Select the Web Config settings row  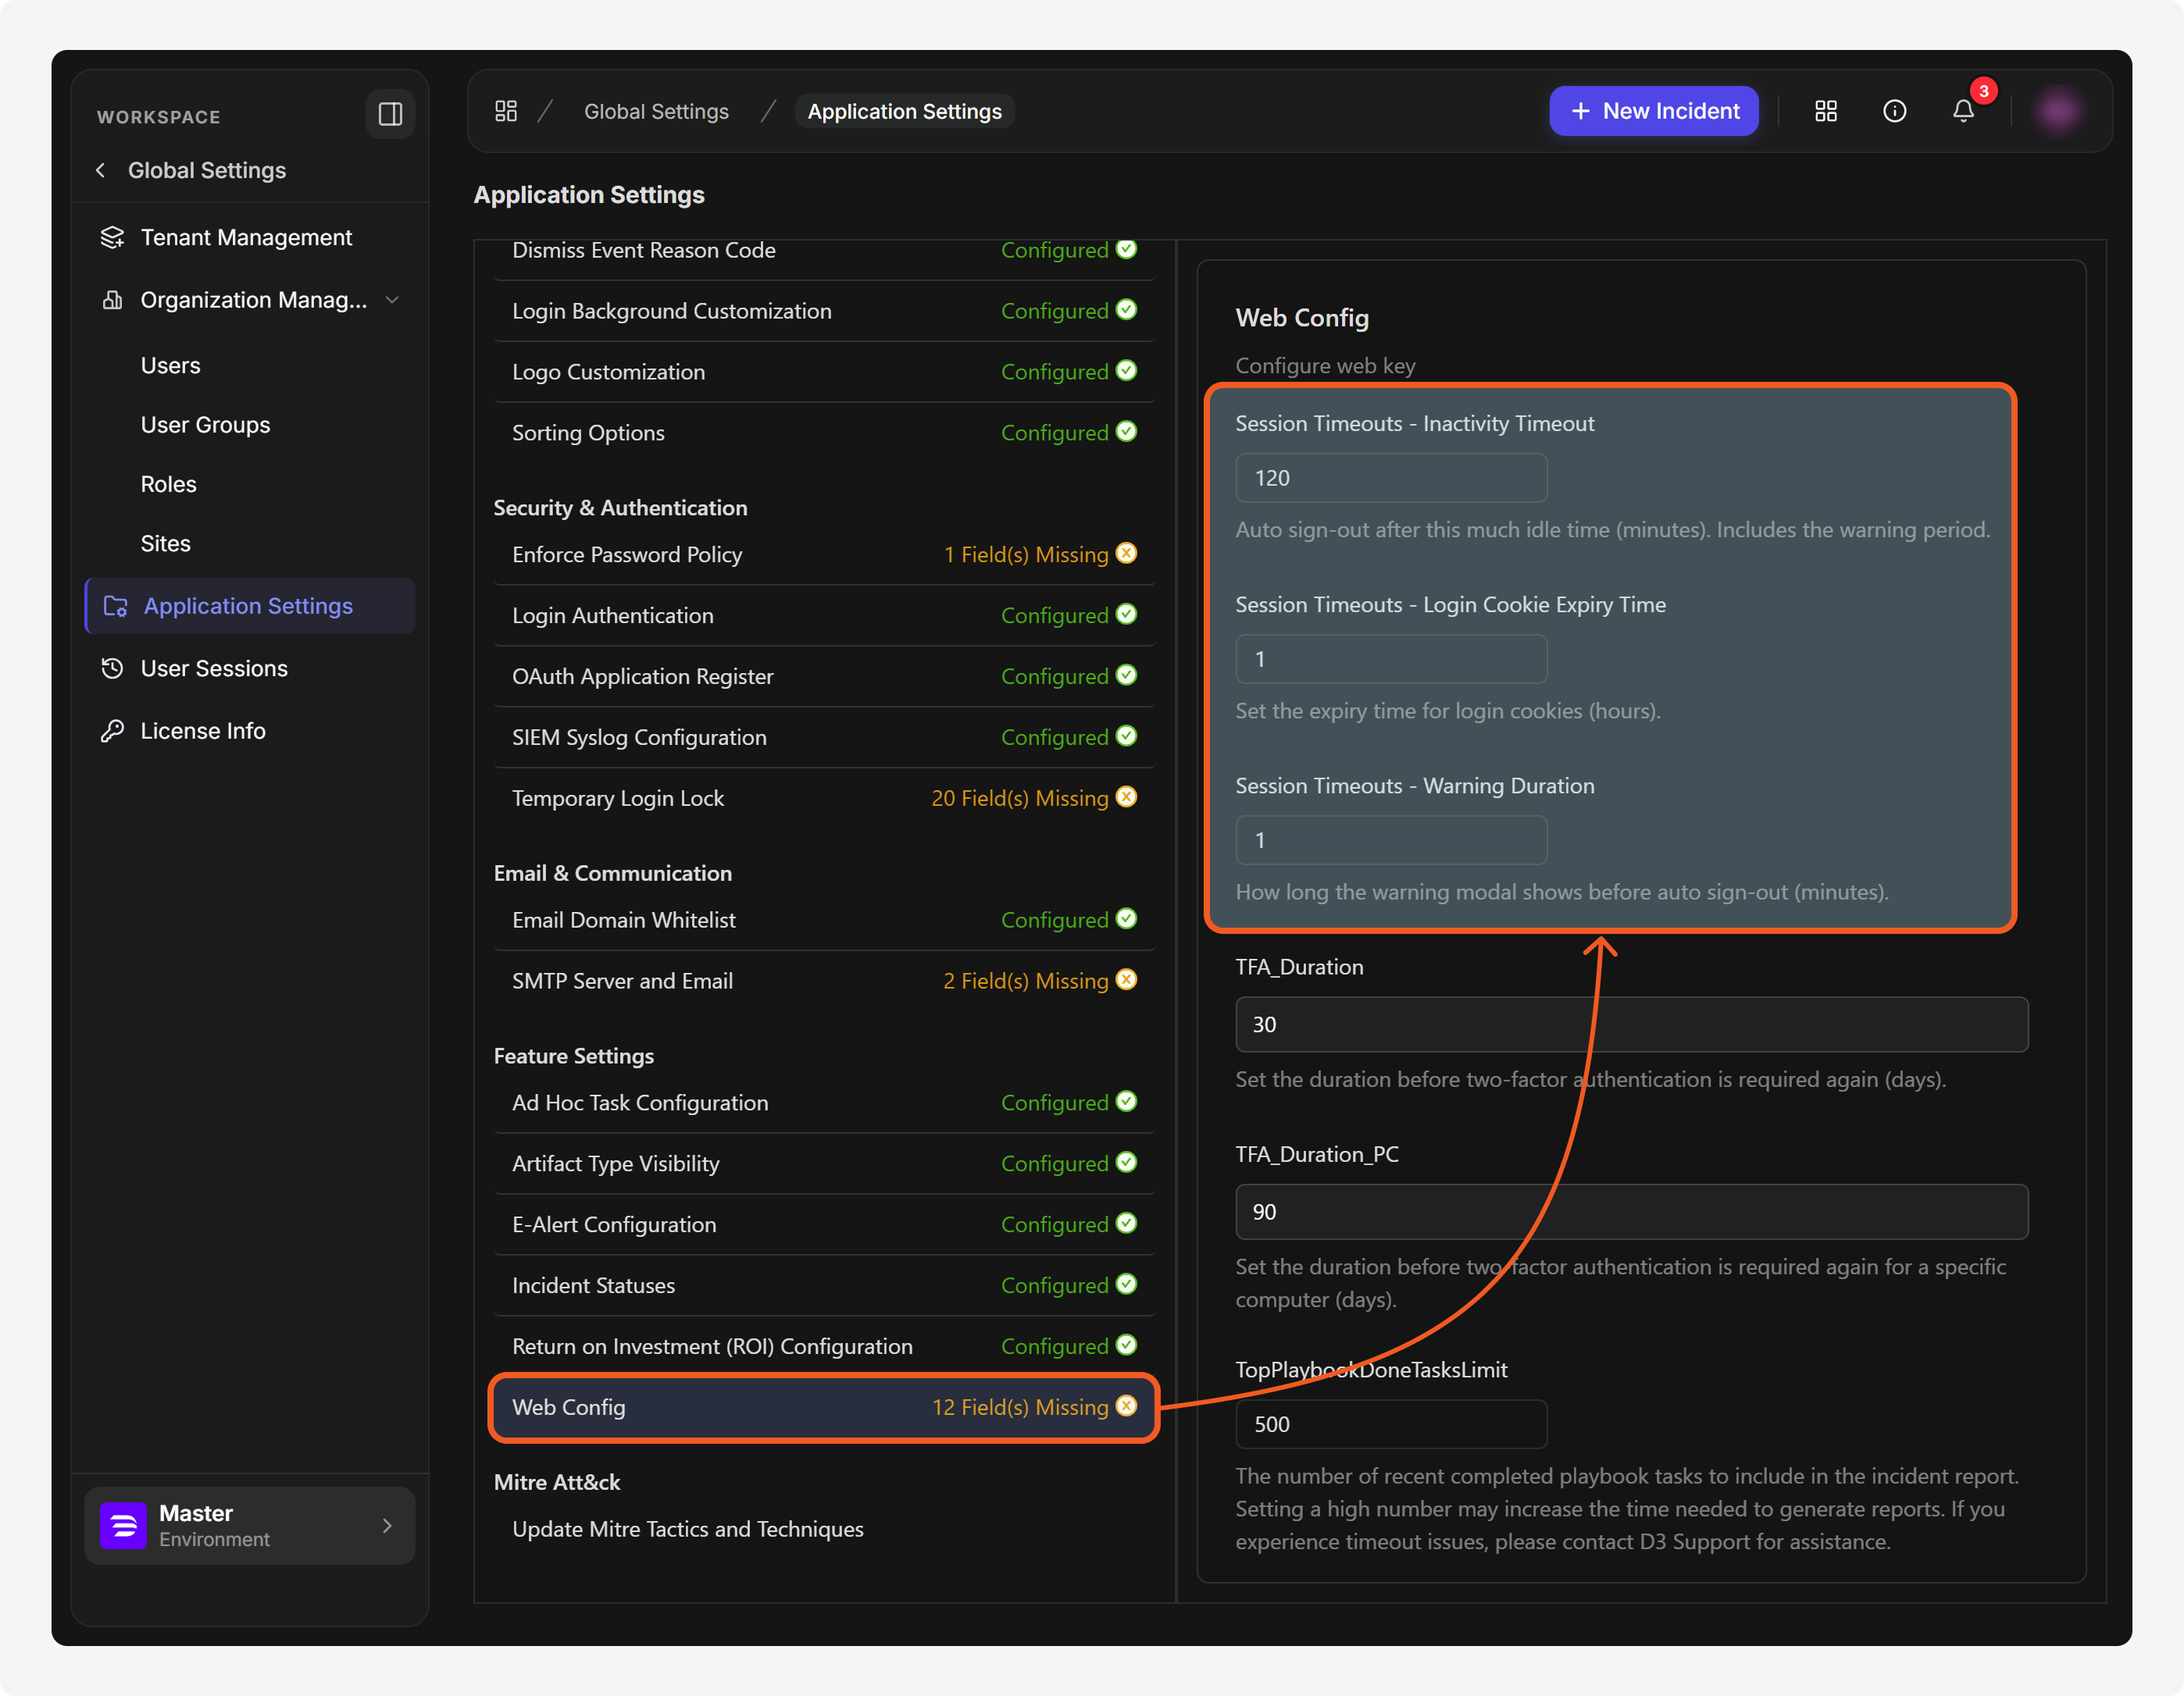point(824,1407)
